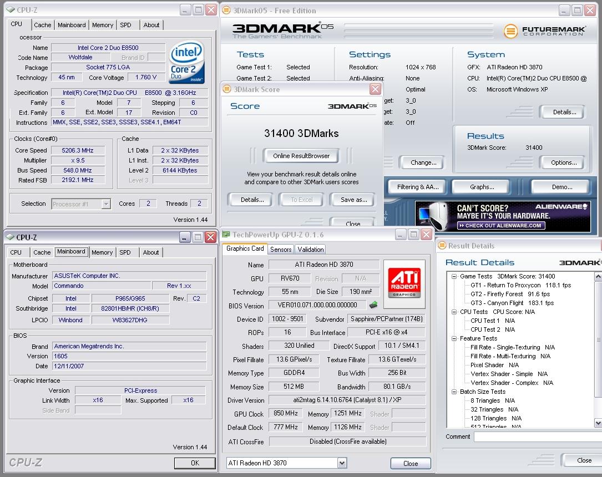Click the 31400 3DMarks score text
Viewport: 602px width, 477px height.
301,133
